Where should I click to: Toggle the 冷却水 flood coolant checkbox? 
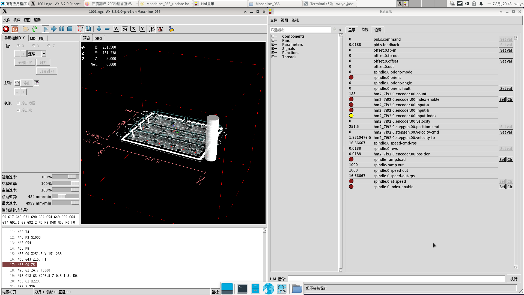tap(18, 110)
